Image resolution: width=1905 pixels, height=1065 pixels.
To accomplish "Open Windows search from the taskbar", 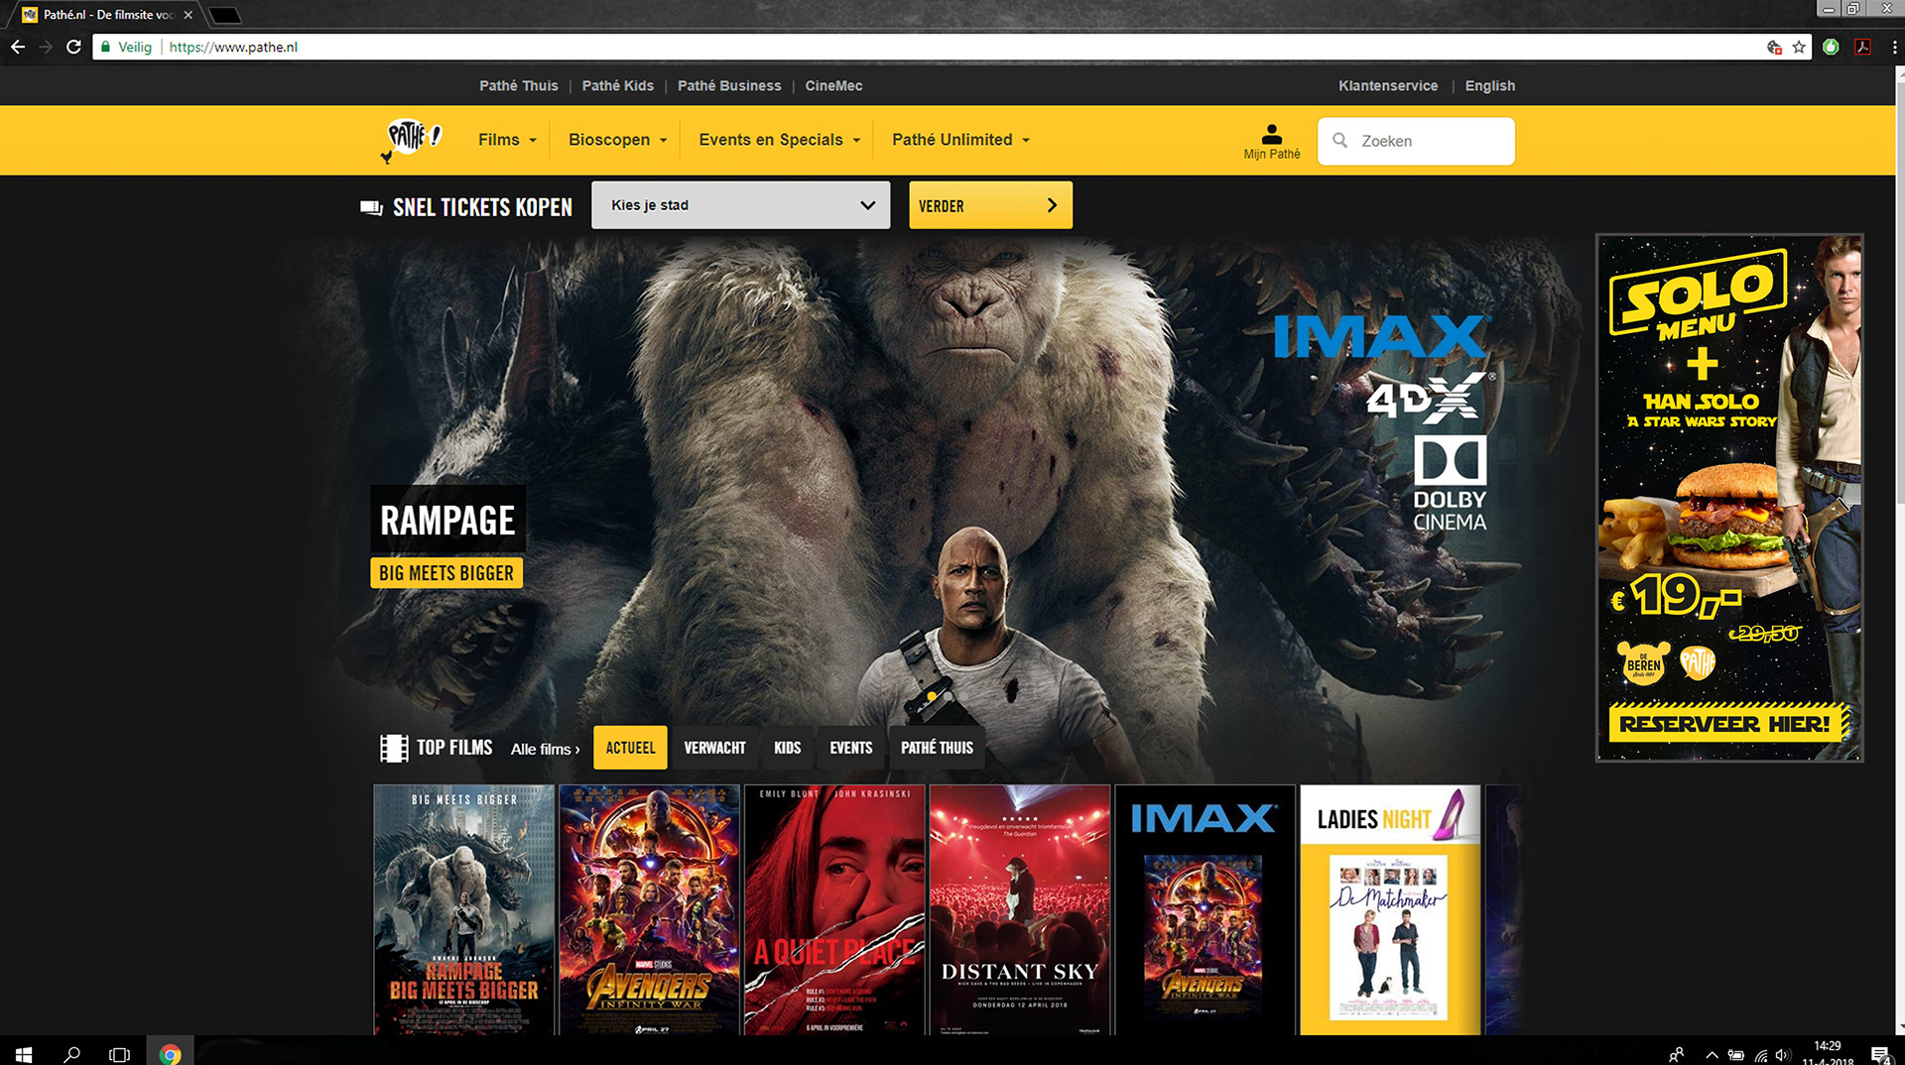I will tap(71, 1053).
